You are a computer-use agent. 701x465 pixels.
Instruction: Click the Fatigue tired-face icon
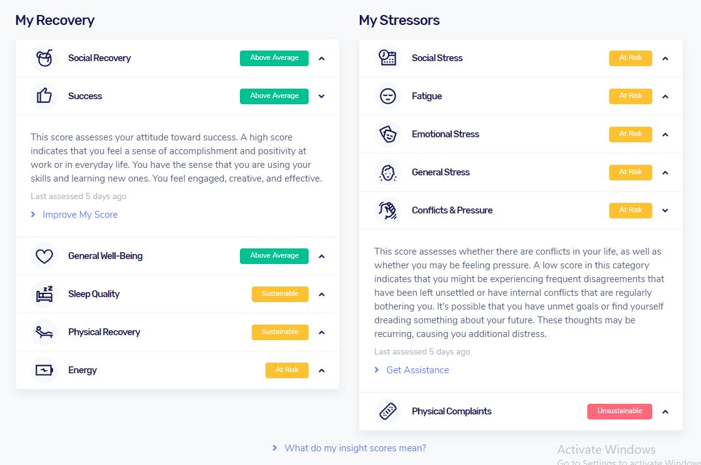[x=388, y=96]
